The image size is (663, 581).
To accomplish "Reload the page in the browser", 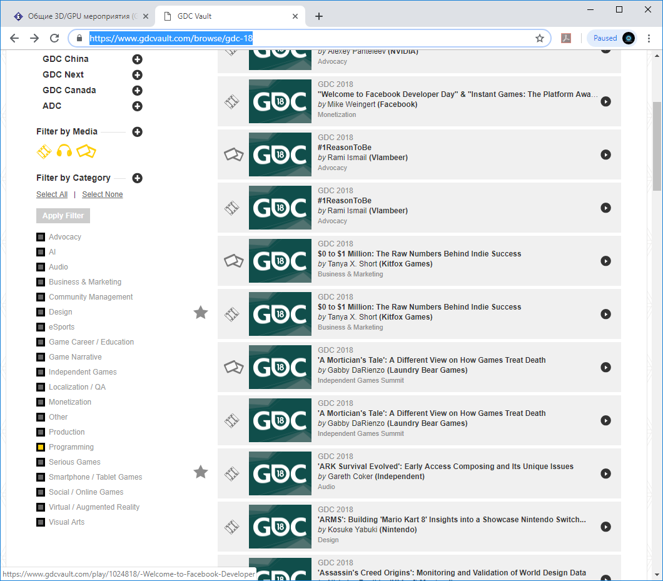I will tap(54, 38).
